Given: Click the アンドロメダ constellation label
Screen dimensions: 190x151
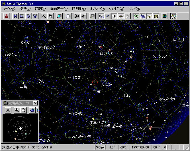Looking at the screenshot, I should tap(46, 48).
